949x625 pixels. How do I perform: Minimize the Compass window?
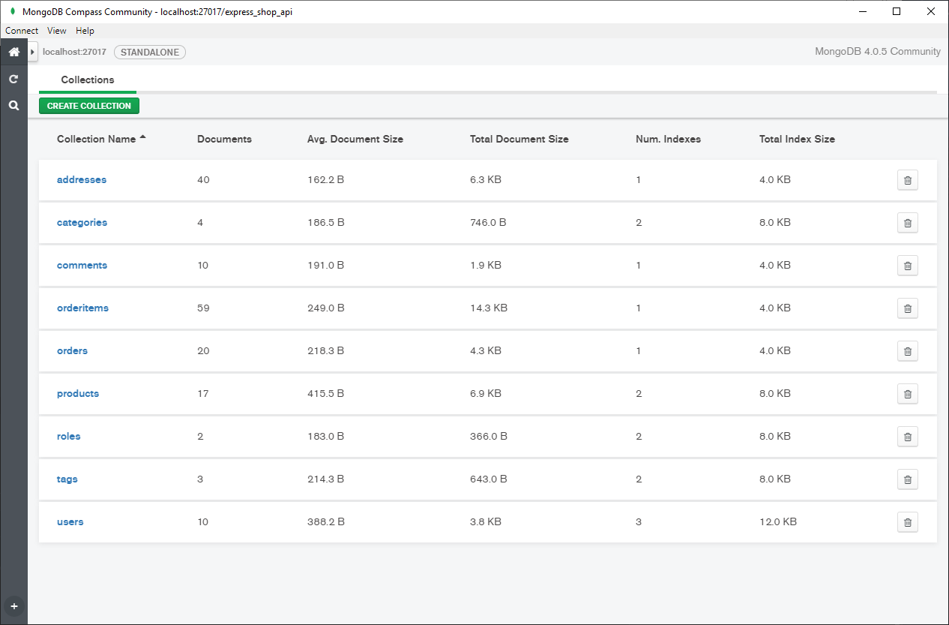tap(862, 11)
